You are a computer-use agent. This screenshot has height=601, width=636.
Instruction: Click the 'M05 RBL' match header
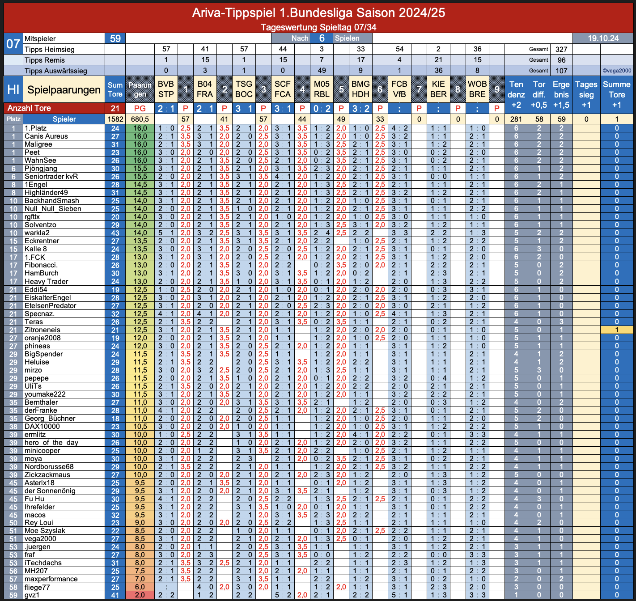pyautogui.click(x=322, y=89)
